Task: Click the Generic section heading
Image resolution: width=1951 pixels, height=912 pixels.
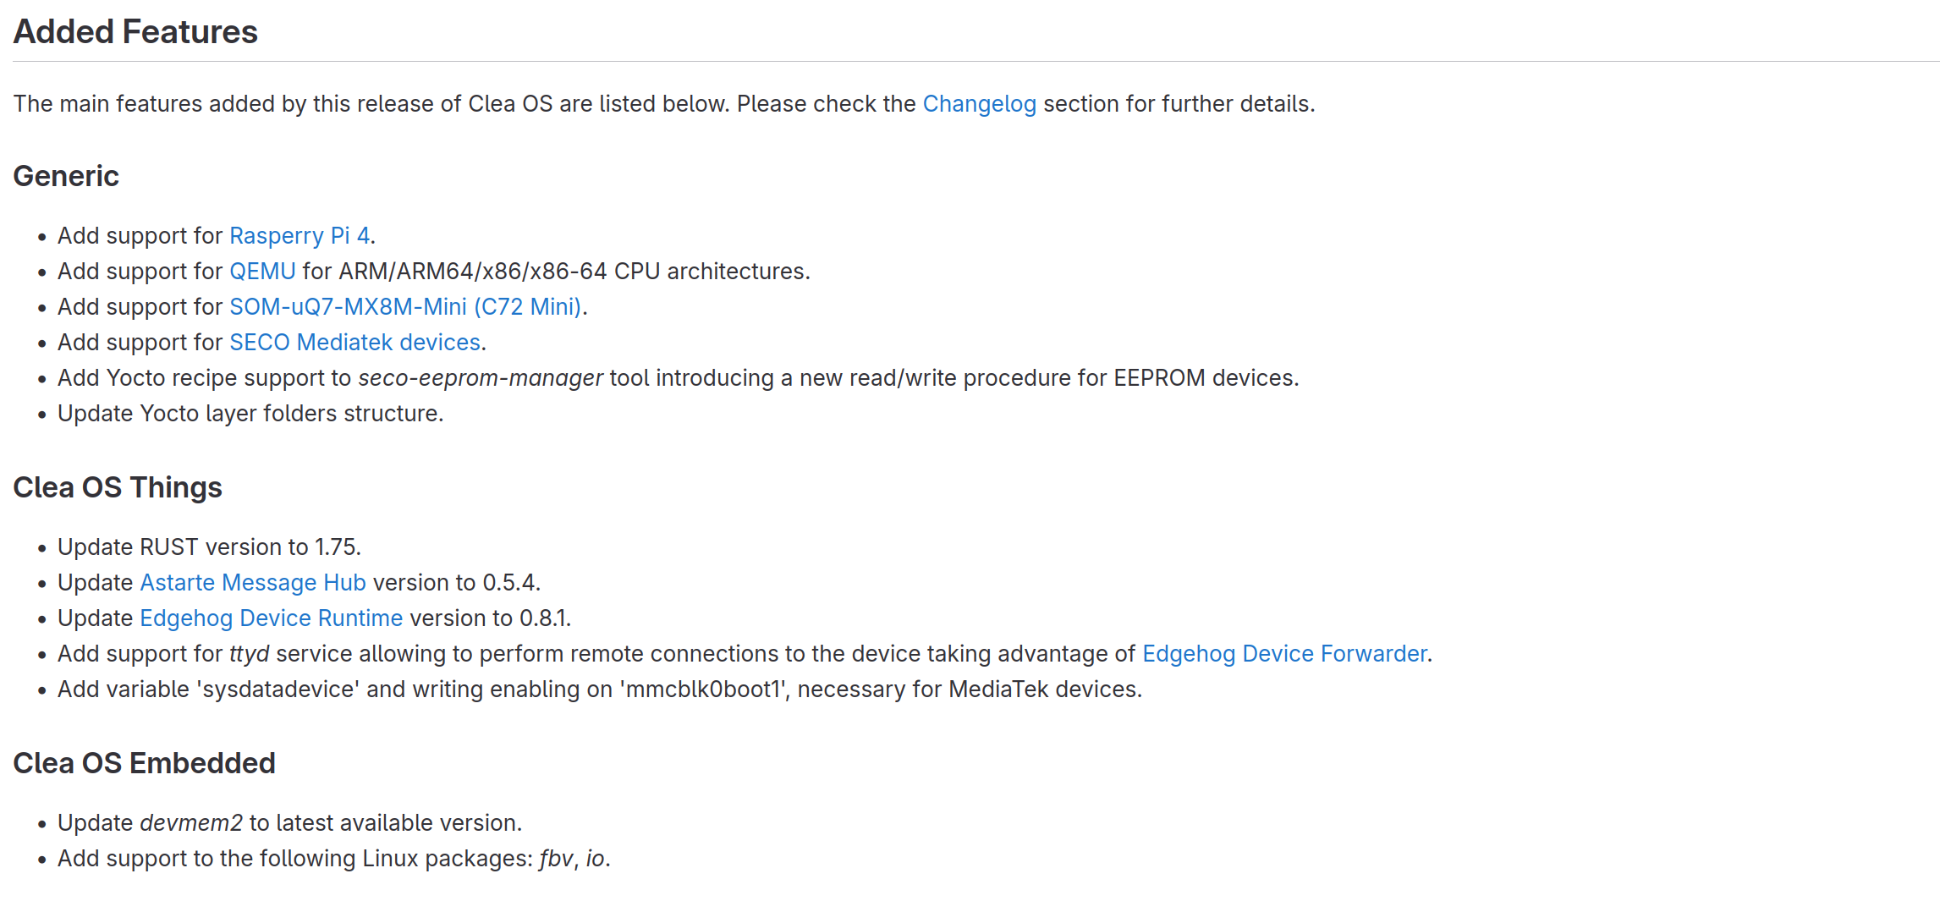Action: coord(66,176)
